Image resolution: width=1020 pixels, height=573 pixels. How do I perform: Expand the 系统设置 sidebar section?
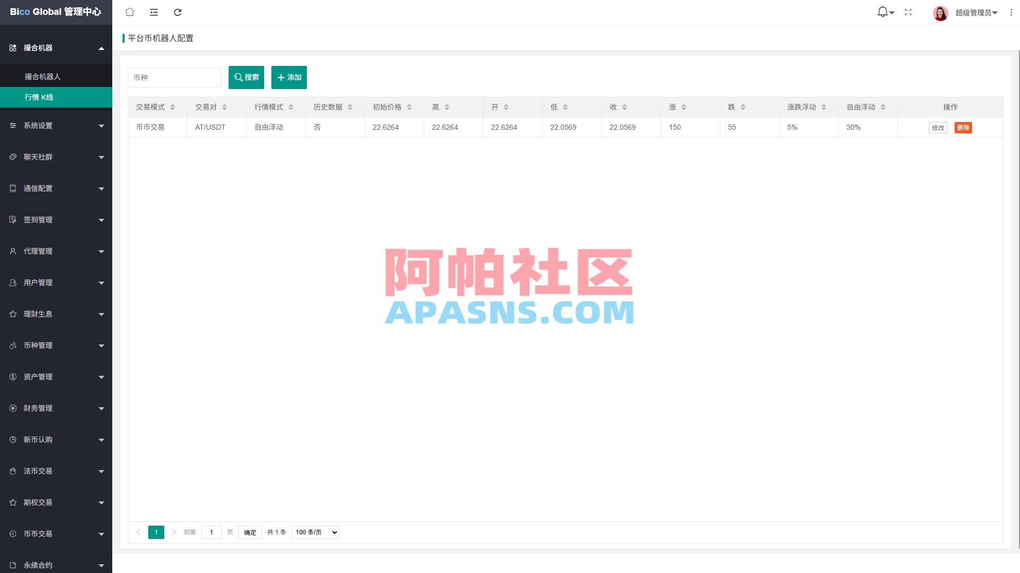pos(56,125)
